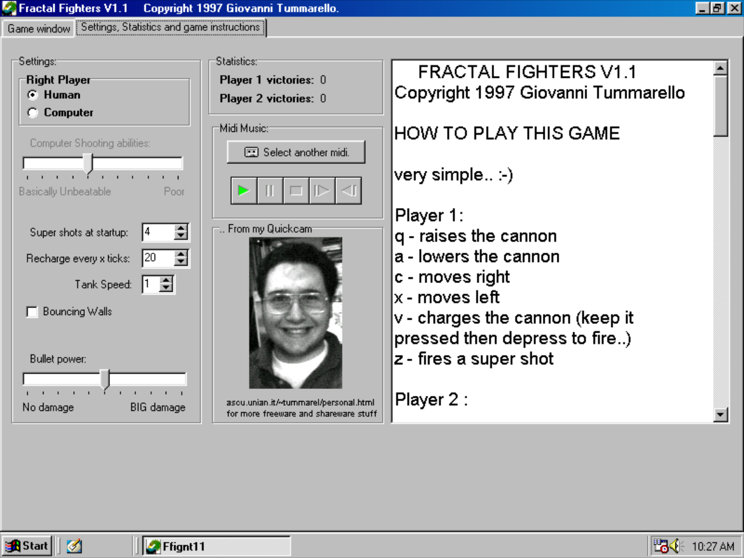Click Computer Shooting abilities slider thumb
Image resolution: width=744 pixels, height=558 pixels.
(88, 163)
